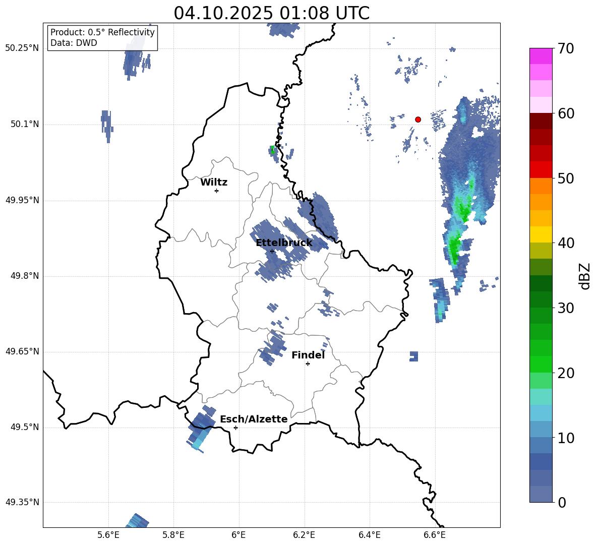
Task: Click the 49.65°N latitude tick label
Action: point(22,351)
